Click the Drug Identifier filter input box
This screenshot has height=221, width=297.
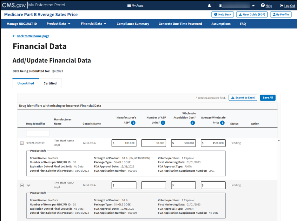pos(38,133)
